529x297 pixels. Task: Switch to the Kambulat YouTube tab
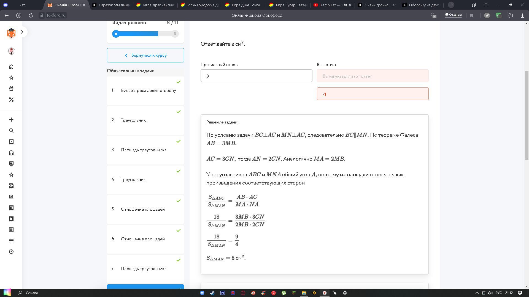330,5
